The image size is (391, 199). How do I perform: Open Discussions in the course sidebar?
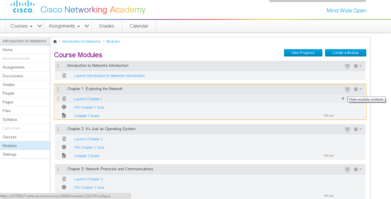point(13,76)
